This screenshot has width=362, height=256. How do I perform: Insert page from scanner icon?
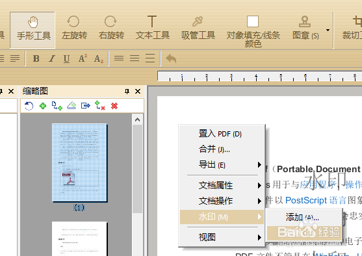(71, 106)
